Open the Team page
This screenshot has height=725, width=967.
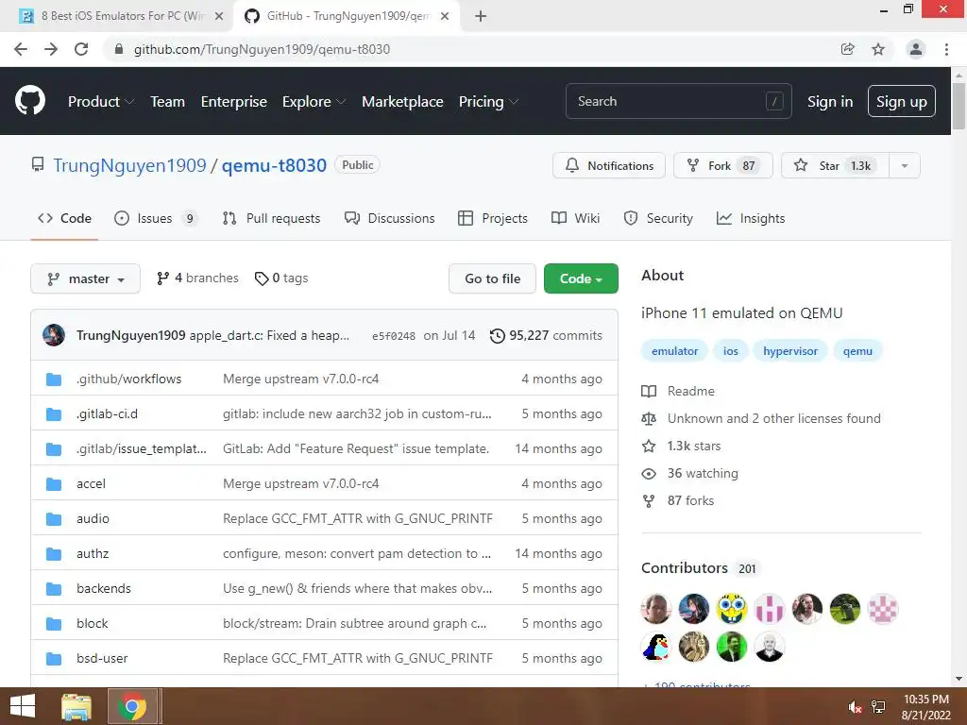click(x=168, y=102)
